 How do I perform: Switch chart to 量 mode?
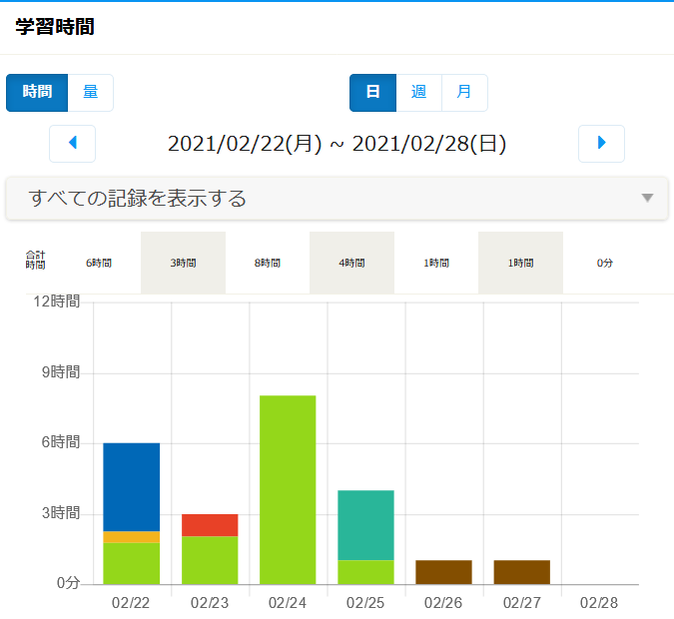[x=91, y=92]
